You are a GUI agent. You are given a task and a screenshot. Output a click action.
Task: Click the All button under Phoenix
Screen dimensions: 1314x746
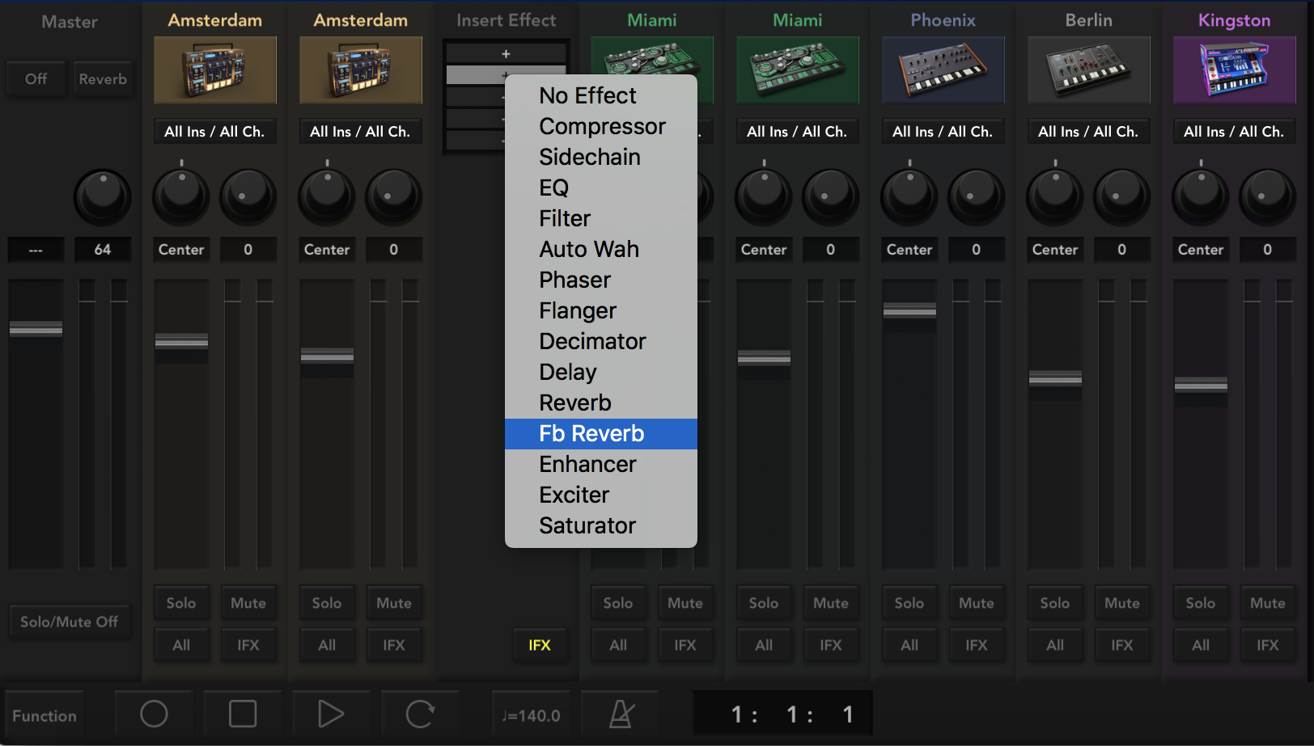[x=909, y=645]
